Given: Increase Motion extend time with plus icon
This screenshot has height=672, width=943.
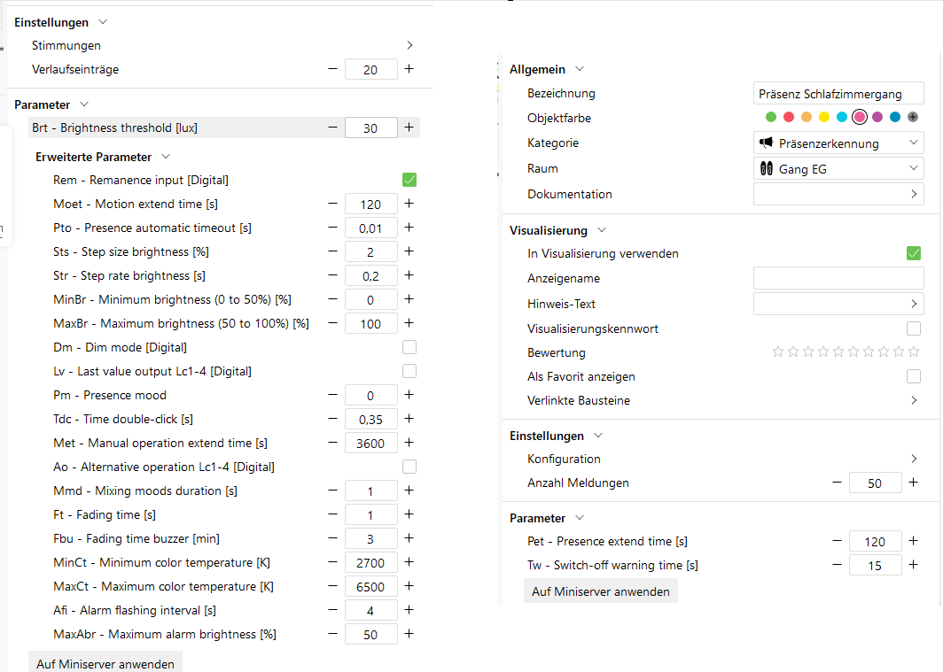Looking at the screenshot, I should click(x=409, y=204).
